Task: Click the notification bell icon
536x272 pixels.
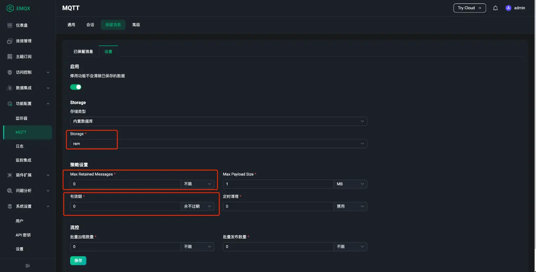Action: [x=495, y=8]
